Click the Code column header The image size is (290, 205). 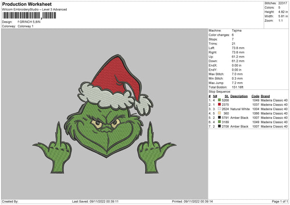pos(255,96)
